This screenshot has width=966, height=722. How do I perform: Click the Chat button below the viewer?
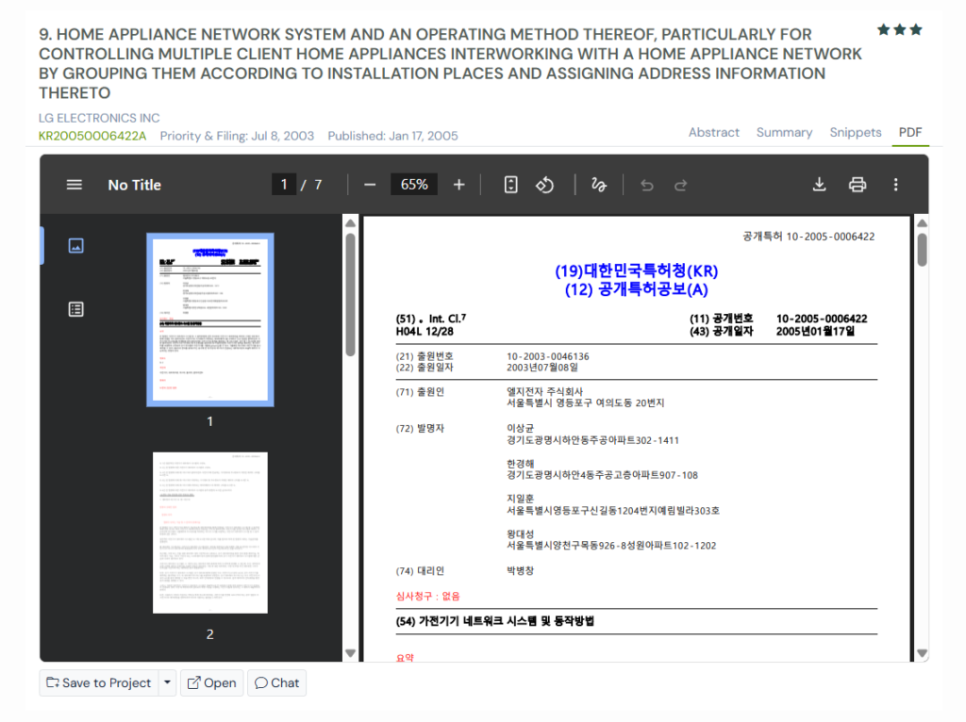276,682
